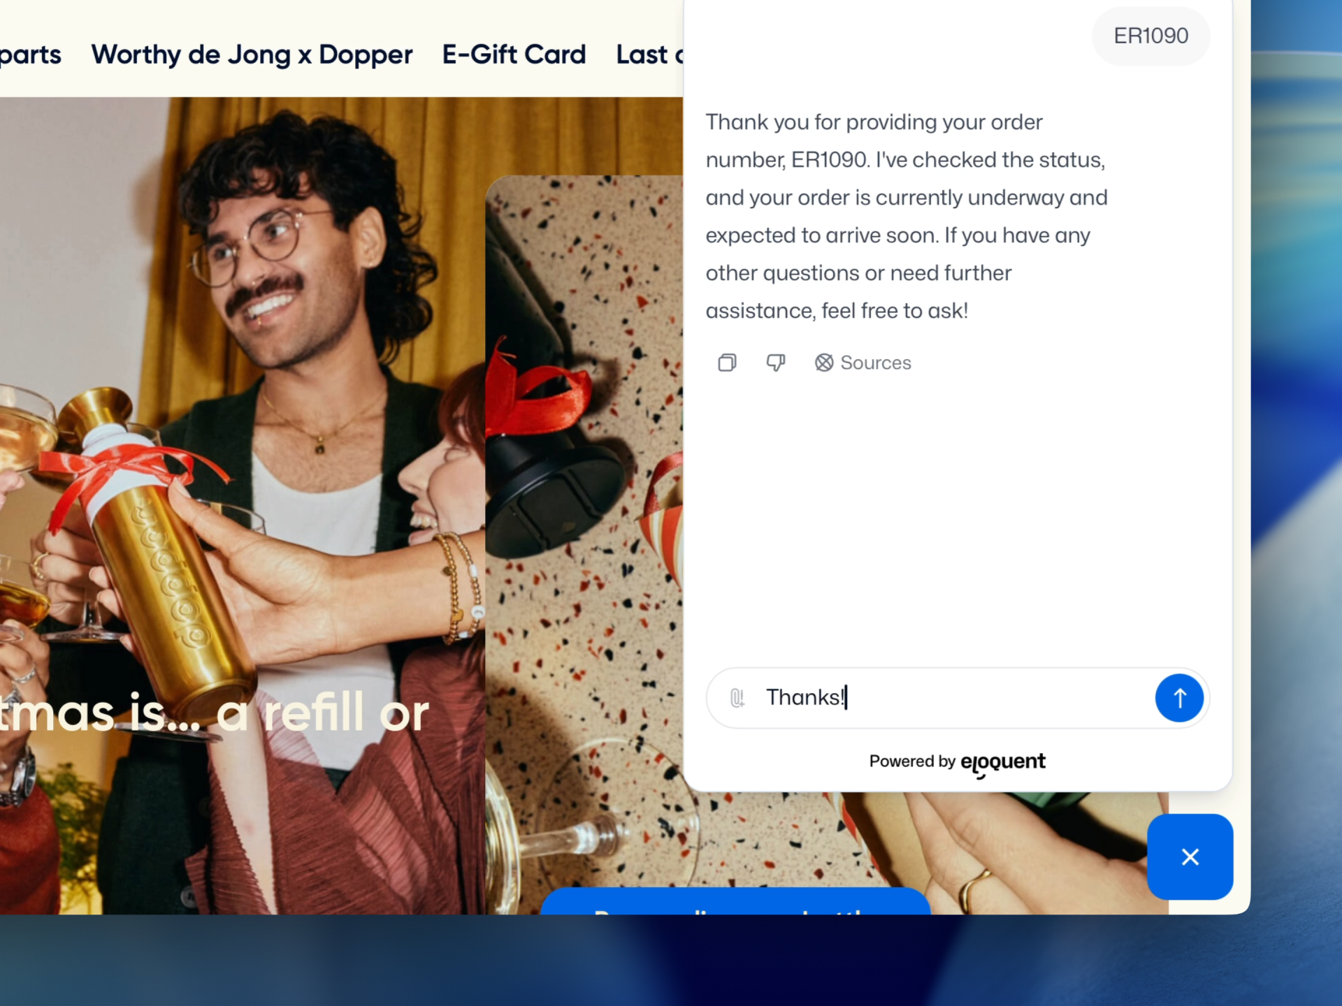Click the 'a refill or' hero headline
Screen dimensions: 1342x1006
point(322,714)
